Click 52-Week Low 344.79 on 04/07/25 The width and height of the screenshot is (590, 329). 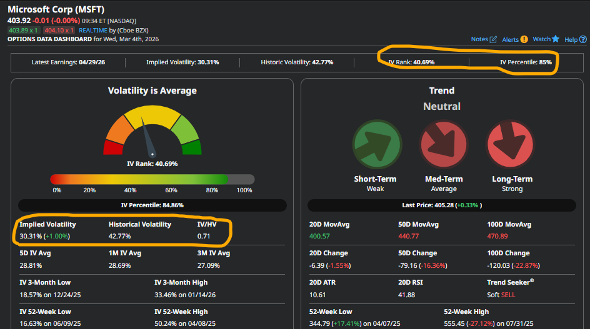click(355, 323)
